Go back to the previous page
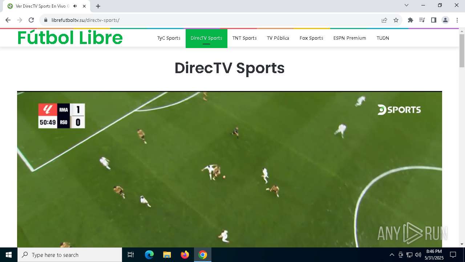The image size is (465, 262). 8,20
